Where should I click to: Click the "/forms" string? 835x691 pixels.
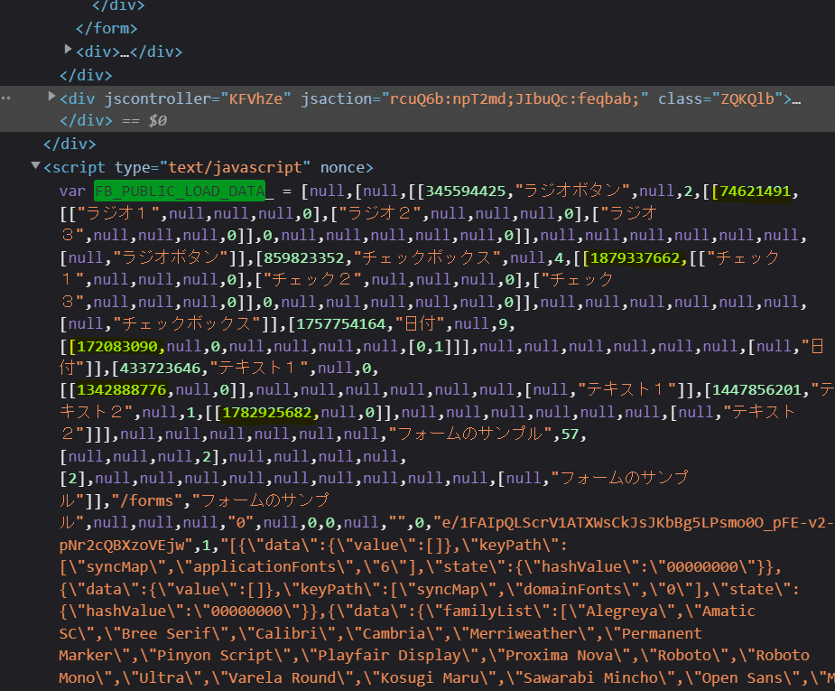[146, 500]
